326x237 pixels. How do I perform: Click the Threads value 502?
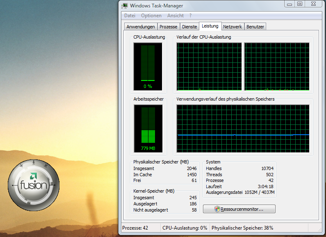tap(270, 175)
